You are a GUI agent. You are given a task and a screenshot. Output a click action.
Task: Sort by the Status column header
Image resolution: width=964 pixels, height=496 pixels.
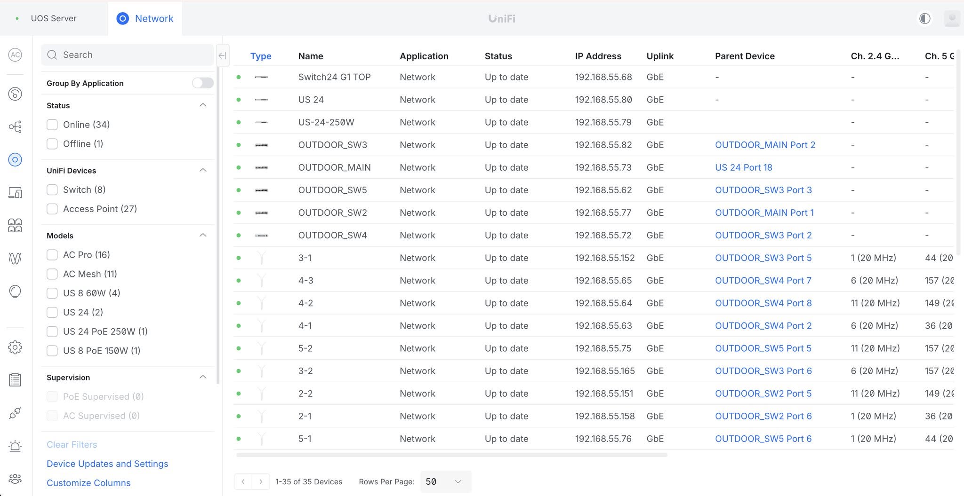[x=498, y=56]
